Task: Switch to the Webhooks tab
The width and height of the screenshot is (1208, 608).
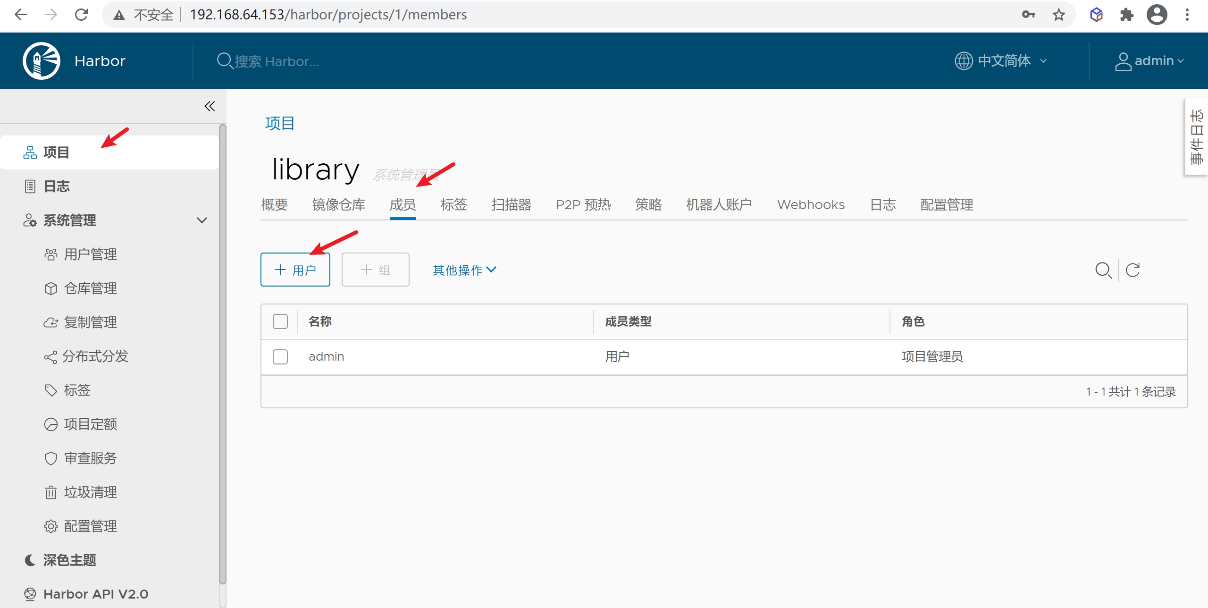Action: 810,204
